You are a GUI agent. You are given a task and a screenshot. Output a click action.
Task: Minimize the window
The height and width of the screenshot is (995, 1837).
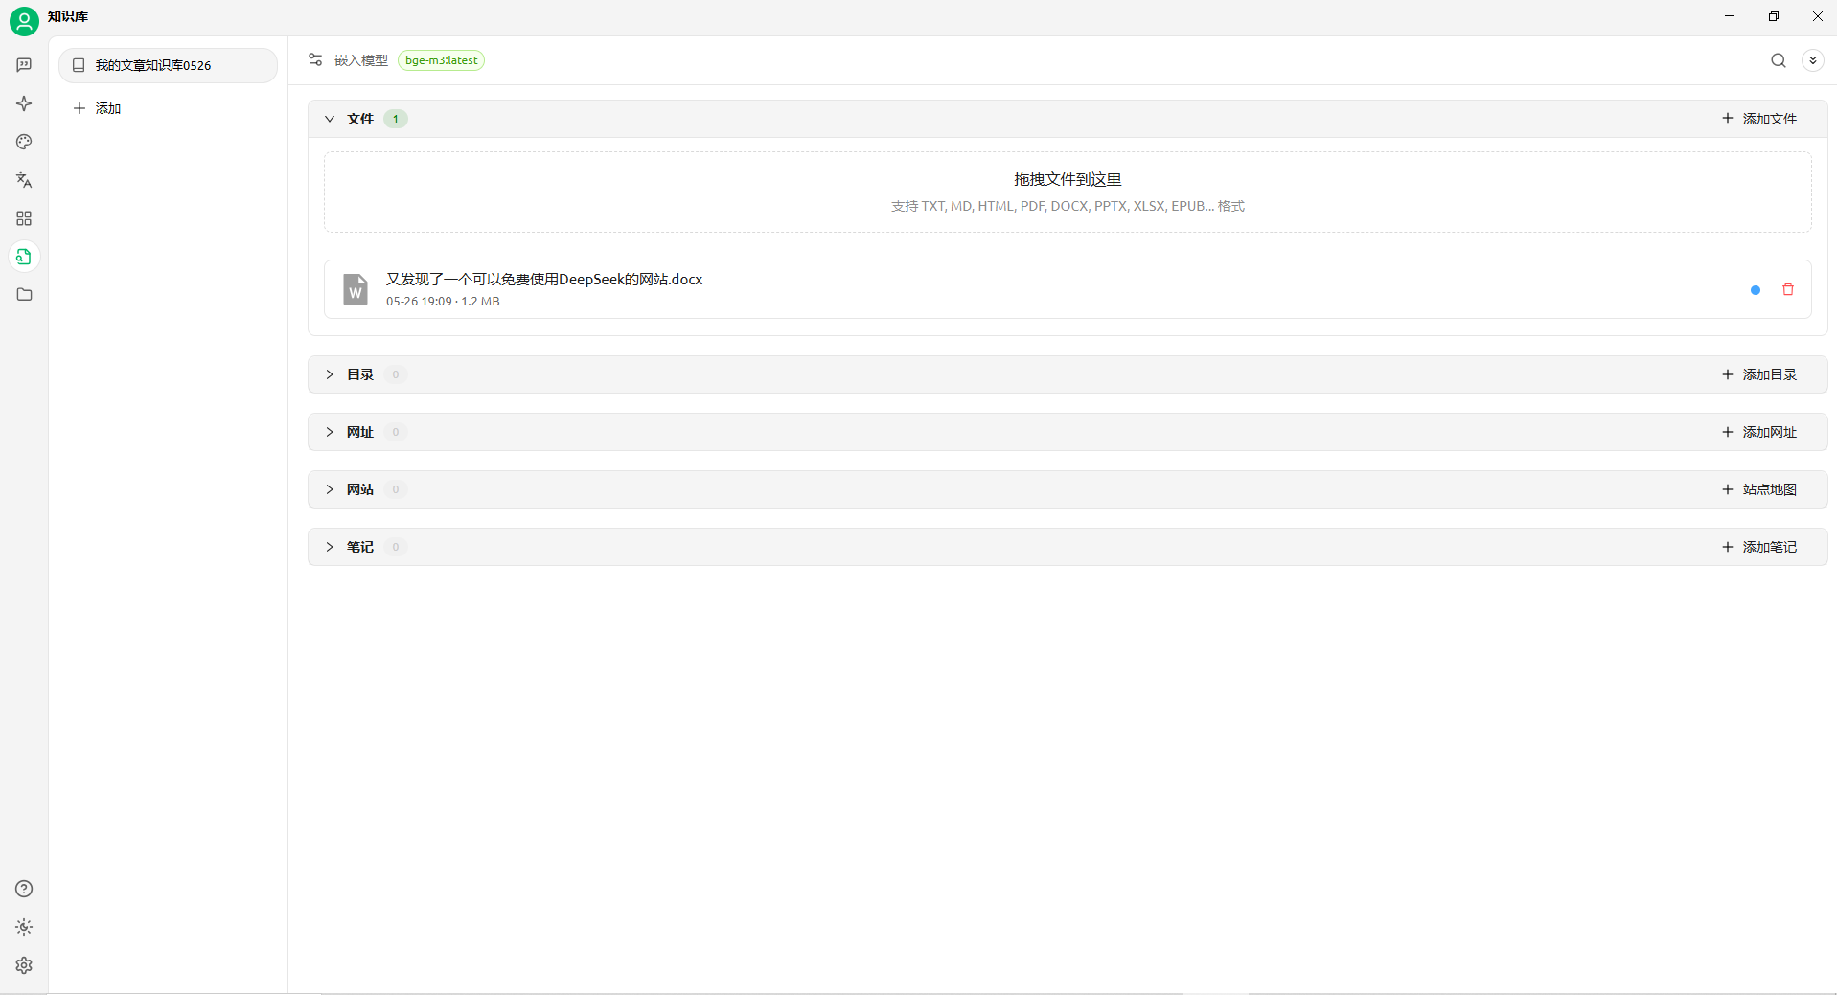click(1730, 16)
